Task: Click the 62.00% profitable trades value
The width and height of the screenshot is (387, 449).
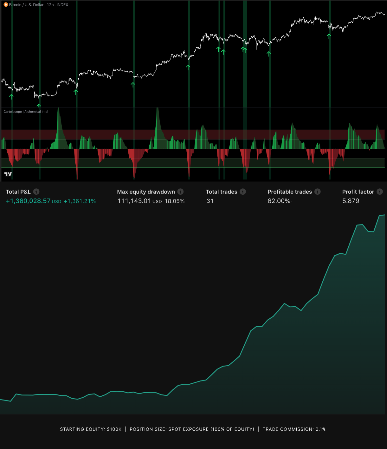Action: pos(279,201)
